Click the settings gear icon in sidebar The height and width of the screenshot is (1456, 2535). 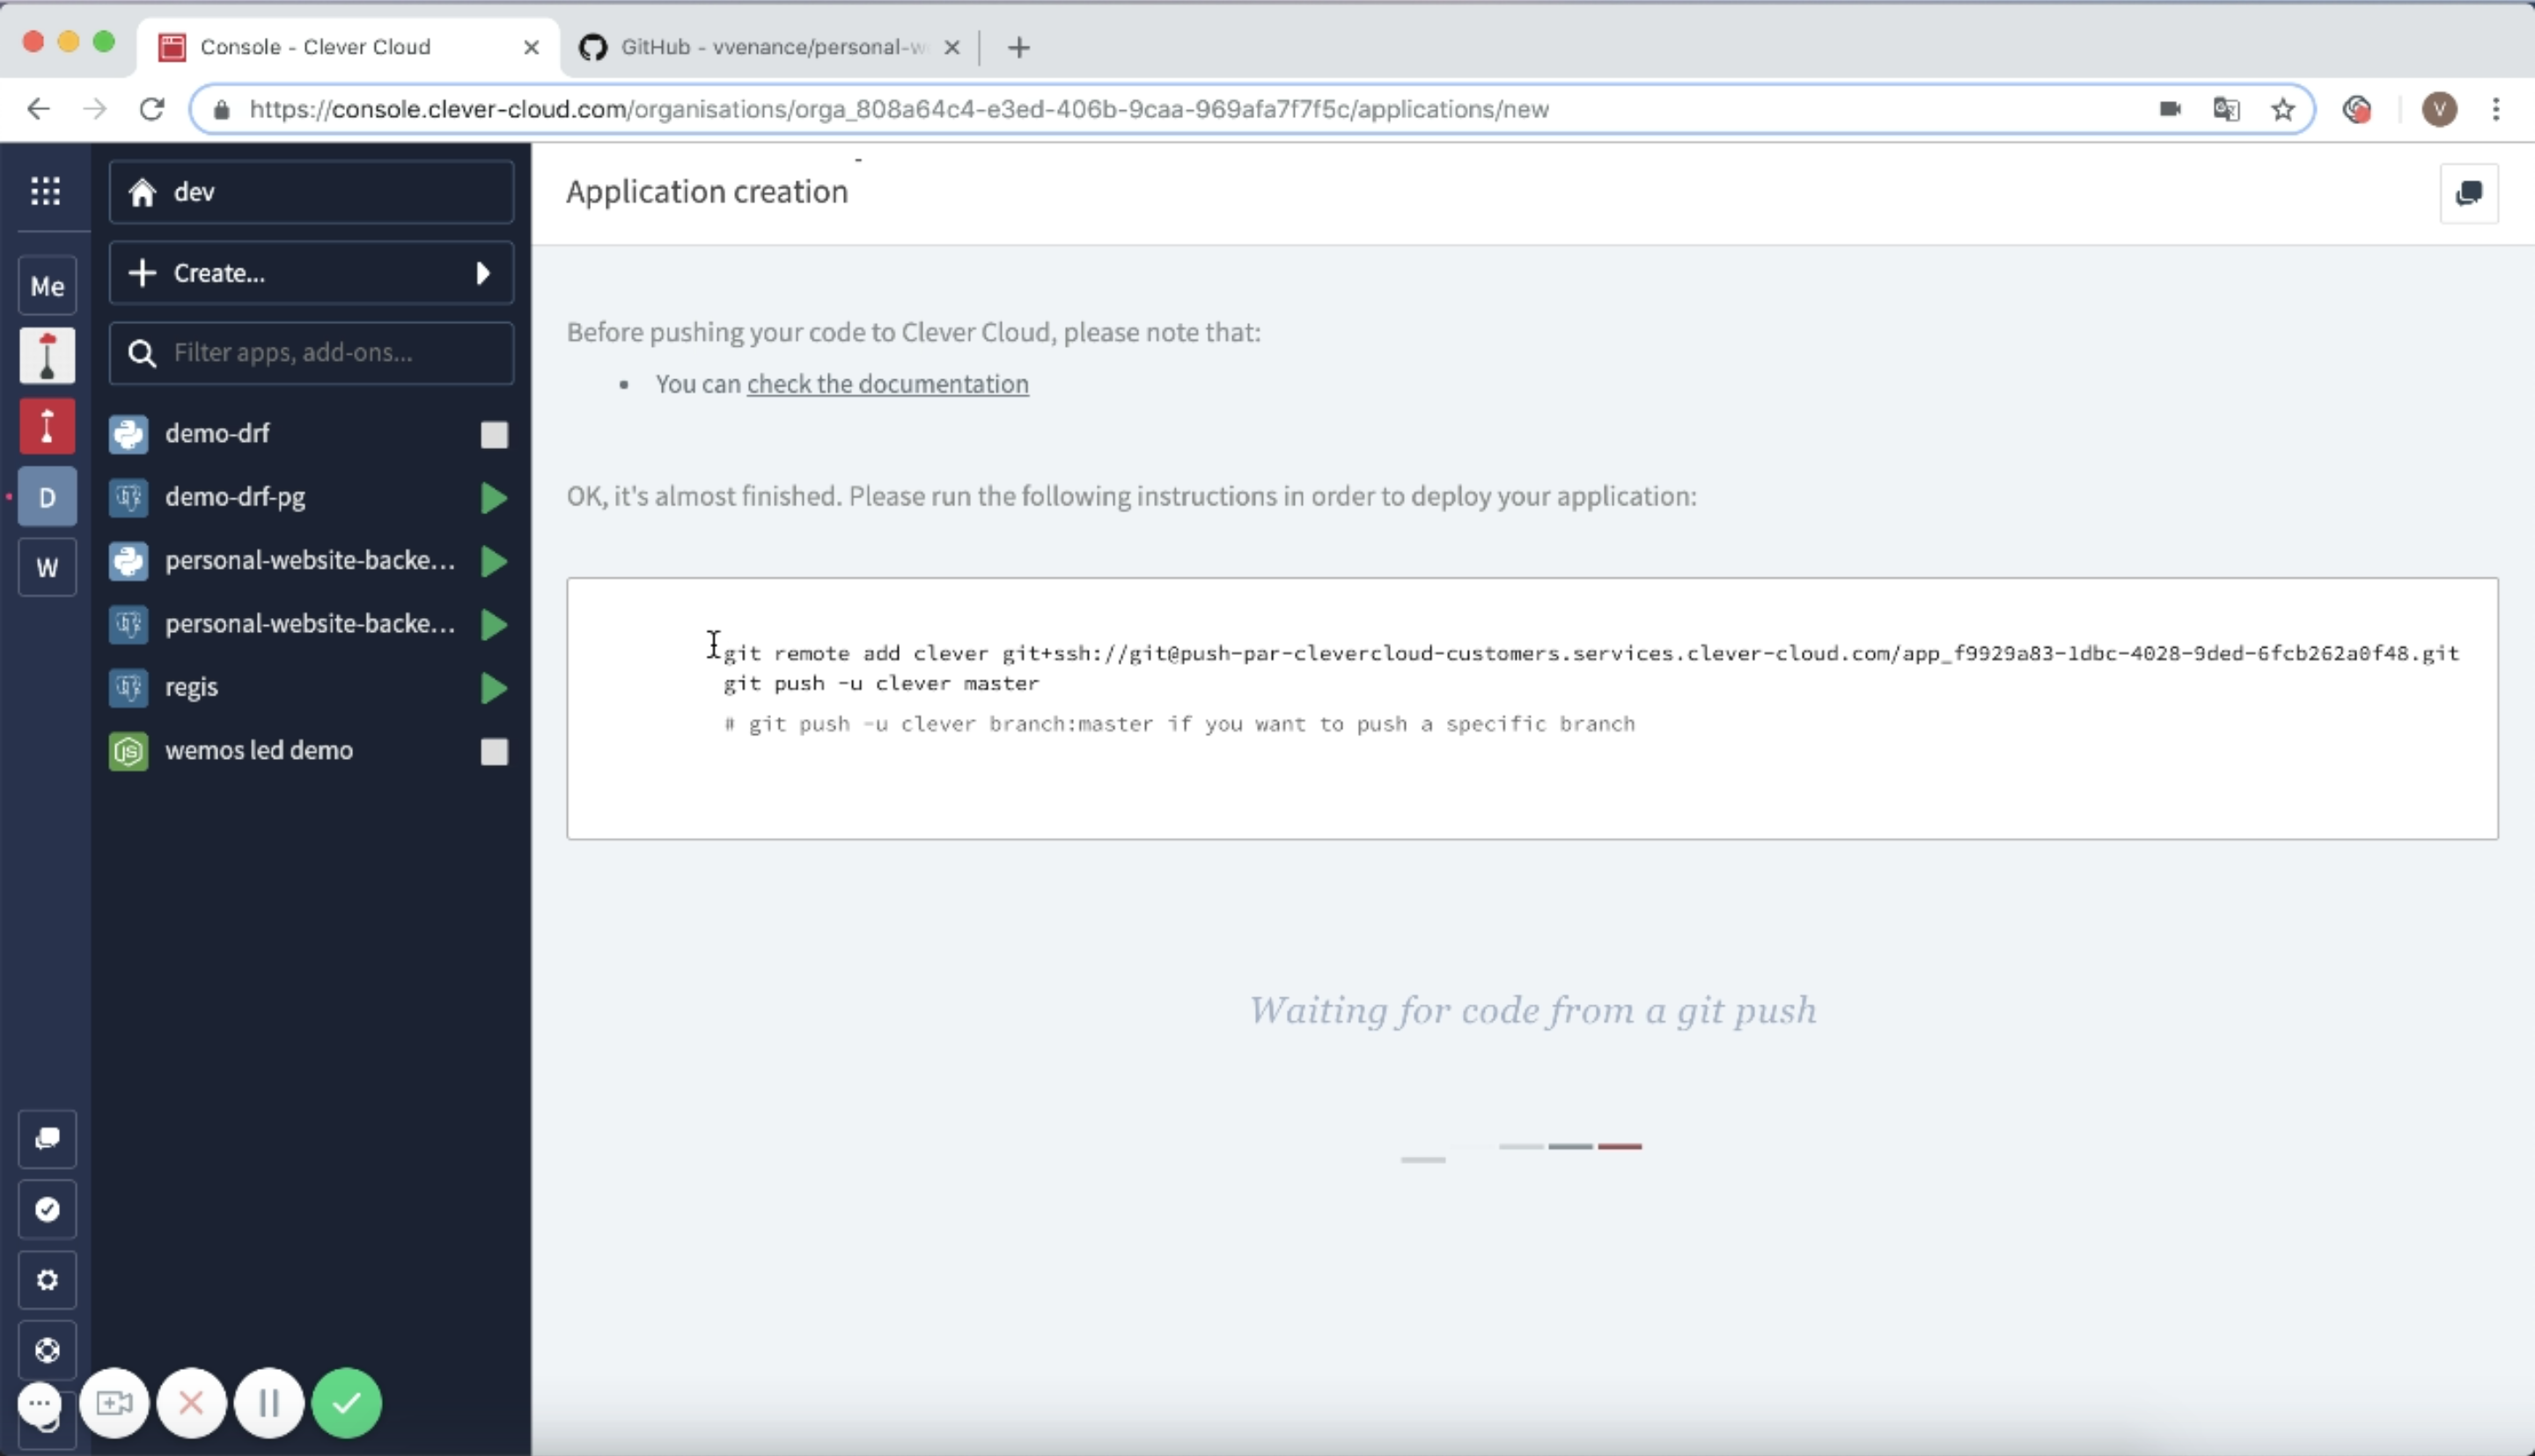45,1280
